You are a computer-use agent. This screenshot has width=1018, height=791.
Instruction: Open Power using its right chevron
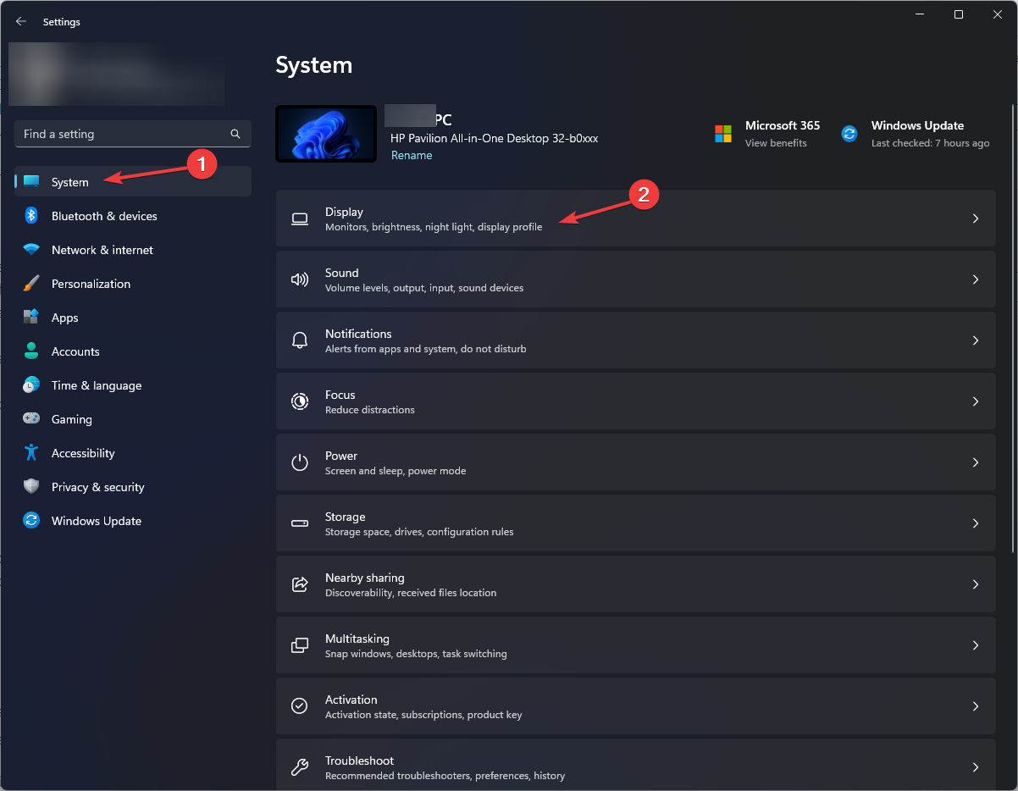click(x=976, y=462)
